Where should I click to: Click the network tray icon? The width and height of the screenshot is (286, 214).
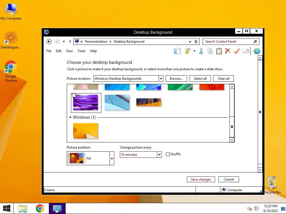[x=256, y=208]
